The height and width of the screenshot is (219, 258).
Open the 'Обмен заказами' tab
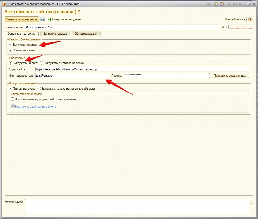86,33
